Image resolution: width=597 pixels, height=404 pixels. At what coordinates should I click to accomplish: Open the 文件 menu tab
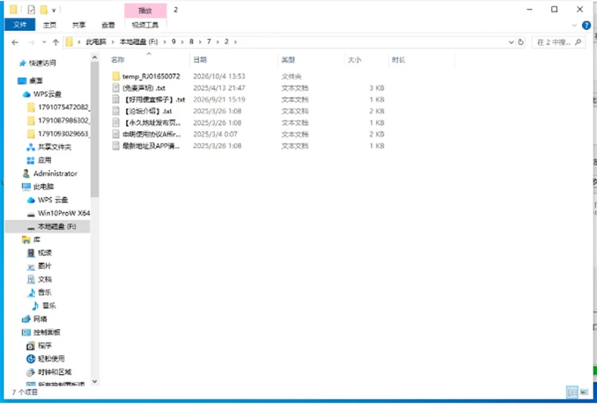[x=20, y=25]
